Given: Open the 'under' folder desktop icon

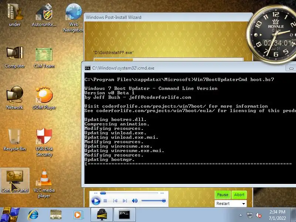Looking at the screenshot, I should coord(15,15).
